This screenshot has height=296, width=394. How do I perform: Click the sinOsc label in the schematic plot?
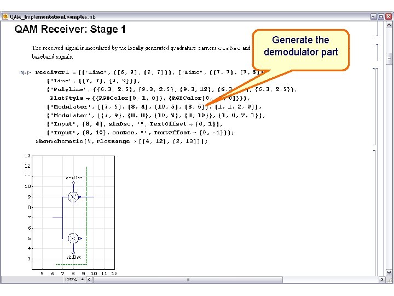tap(74, 257)
